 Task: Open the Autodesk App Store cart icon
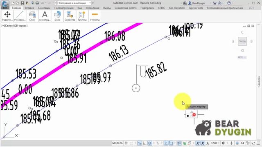(x=215, y=3)
